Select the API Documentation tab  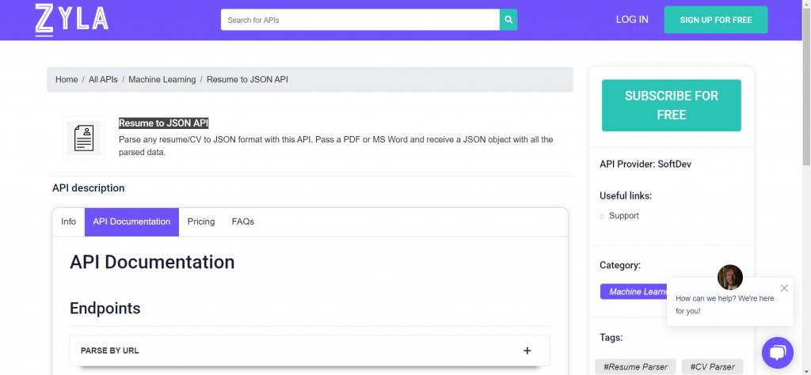pos(131,222)
